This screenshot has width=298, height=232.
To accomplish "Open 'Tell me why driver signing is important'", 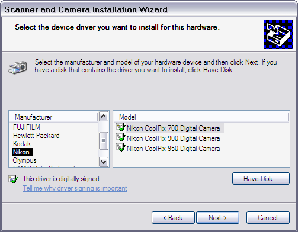I will [75, 188].
